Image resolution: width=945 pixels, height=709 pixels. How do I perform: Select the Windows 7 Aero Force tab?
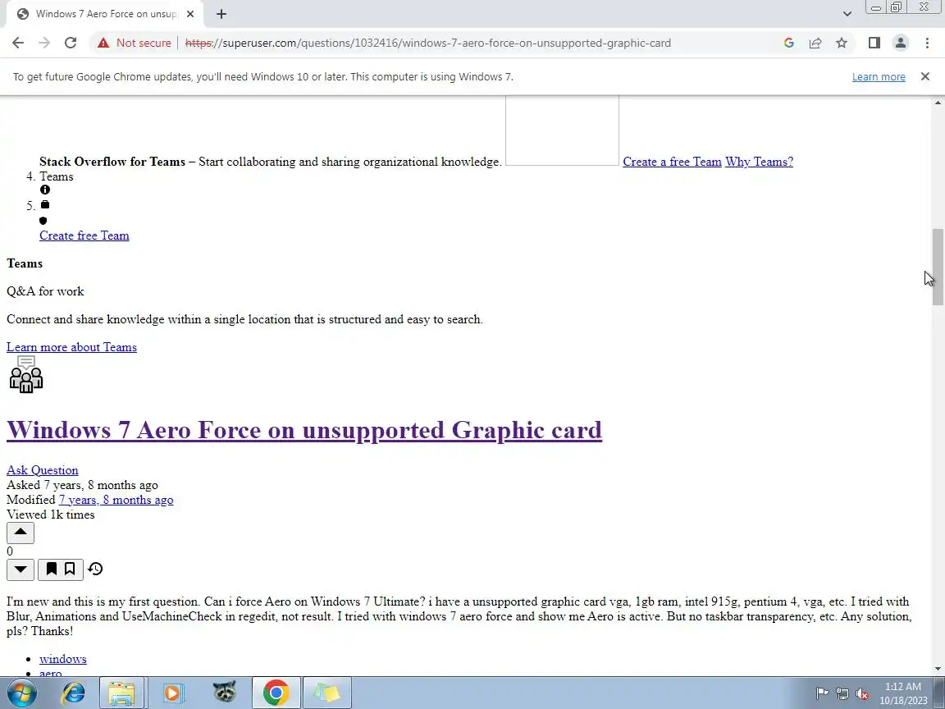[105, 14]
